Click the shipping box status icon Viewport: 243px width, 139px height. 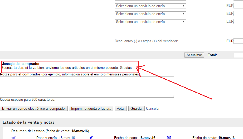click(x=169, y=137)
